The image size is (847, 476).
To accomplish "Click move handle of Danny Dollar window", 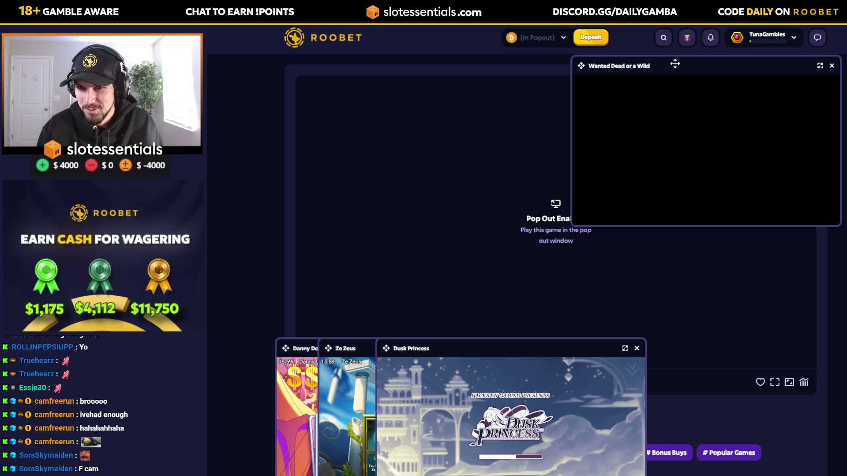I will [286, 348].
